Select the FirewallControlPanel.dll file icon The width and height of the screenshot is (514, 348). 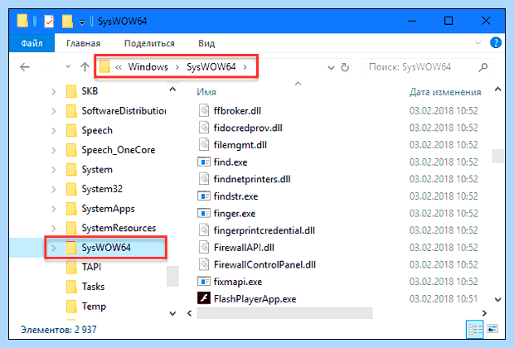(204, 264)
